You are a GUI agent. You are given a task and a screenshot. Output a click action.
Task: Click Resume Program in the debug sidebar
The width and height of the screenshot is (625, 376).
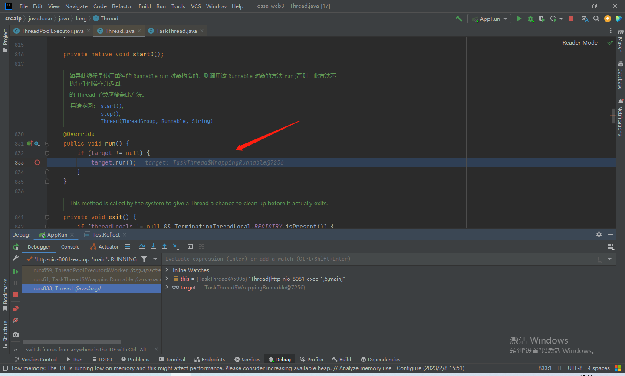[16, 272]
